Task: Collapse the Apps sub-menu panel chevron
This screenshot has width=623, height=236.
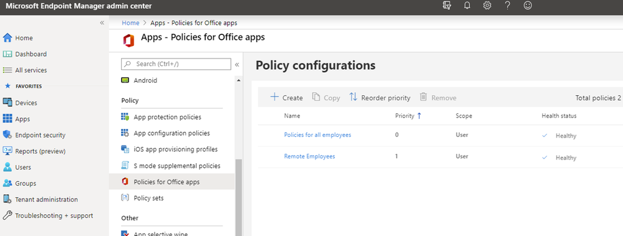Action: 237,64
